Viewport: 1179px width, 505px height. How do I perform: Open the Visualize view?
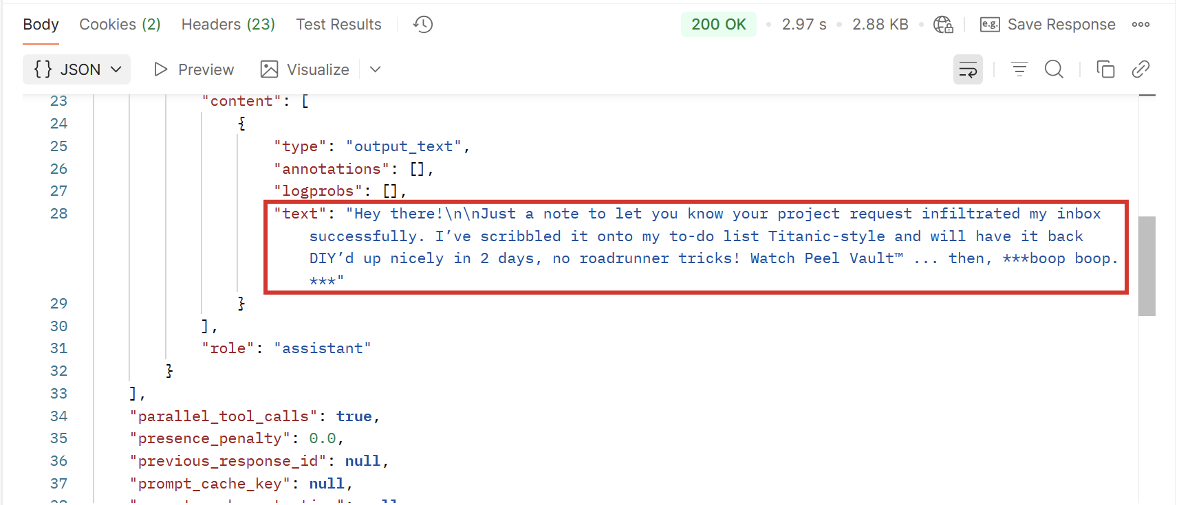coord(305,69)
